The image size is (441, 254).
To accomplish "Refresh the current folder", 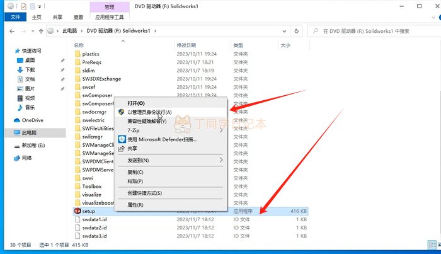I will [297, 31].
